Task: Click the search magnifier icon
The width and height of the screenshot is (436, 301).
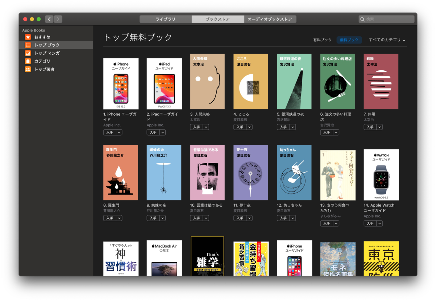Action: point(363,19)
